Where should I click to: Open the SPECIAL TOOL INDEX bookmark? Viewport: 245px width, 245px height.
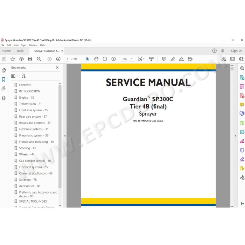coord(33,201)
